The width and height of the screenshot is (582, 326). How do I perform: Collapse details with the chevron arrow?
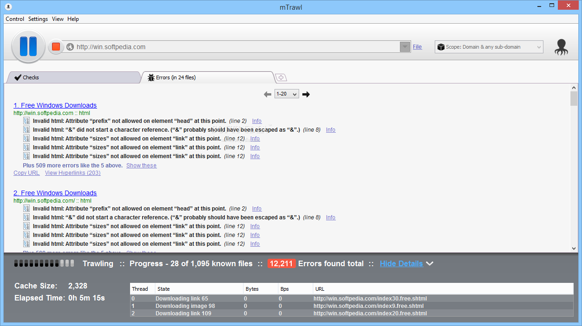point(430,263)
